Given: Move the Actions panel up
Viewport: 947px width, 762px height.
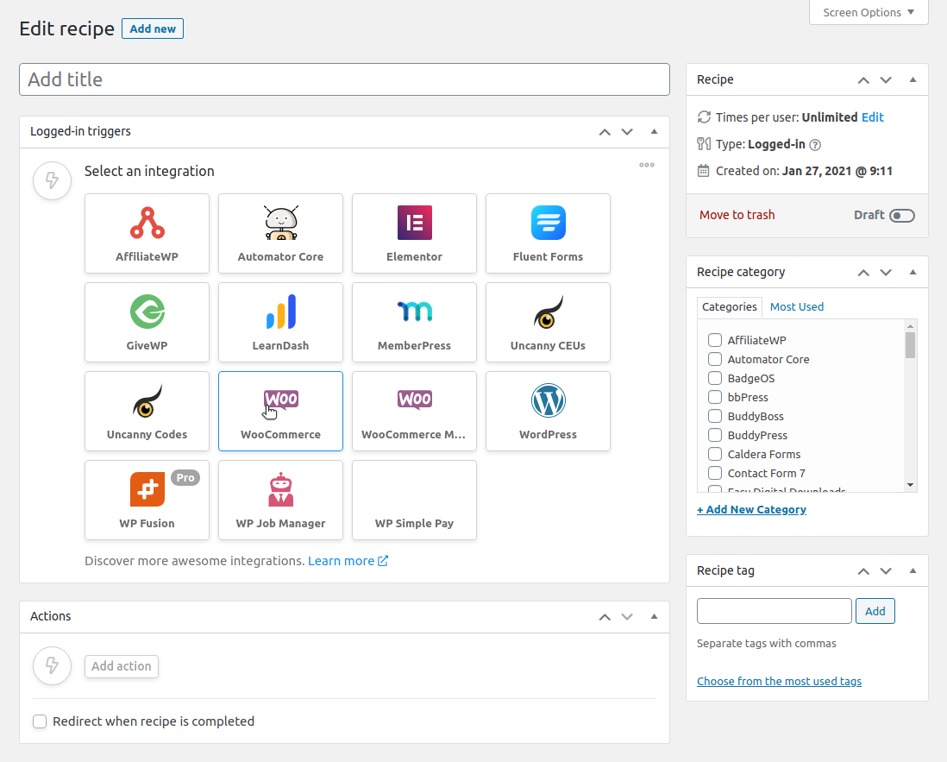Looking at the screenshot, I should click(x=605, y=617).
